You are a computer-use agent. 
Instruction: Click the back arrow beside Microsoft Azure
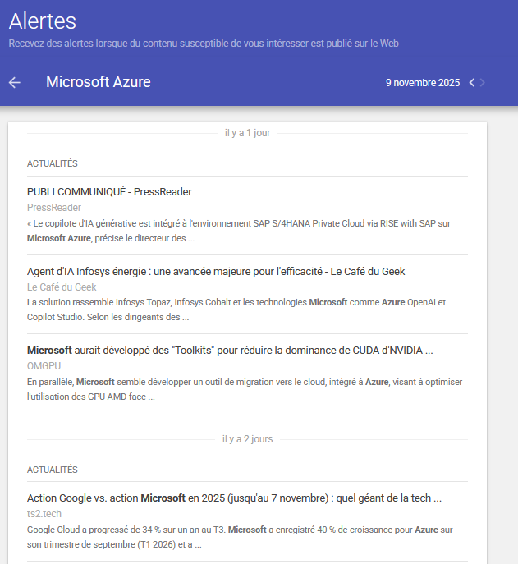pyautogui.click(x=14, y=82)
